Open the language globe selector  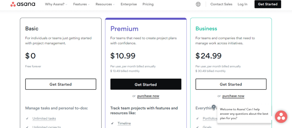[198, 4]
